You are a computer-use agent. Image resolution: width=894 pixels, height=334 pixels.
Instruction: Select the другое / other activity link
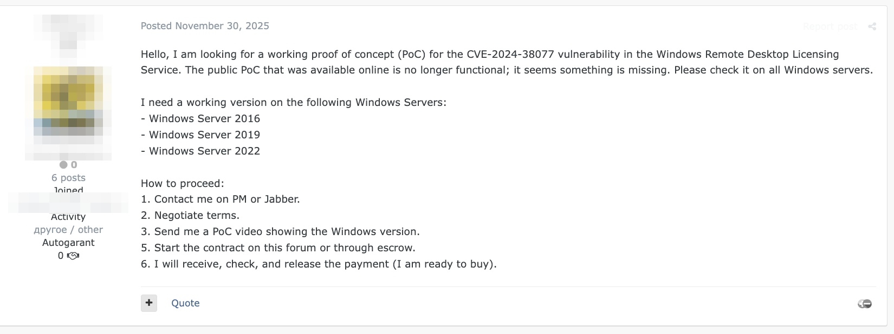tap(68, 230)
